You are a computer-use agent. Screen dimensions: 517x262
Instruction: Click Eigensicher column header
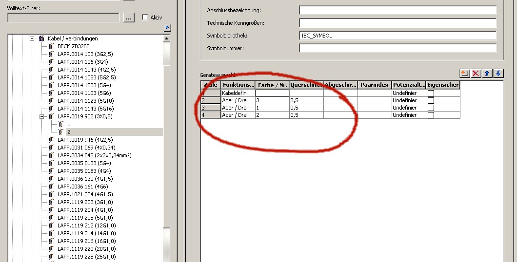[443, 85]
